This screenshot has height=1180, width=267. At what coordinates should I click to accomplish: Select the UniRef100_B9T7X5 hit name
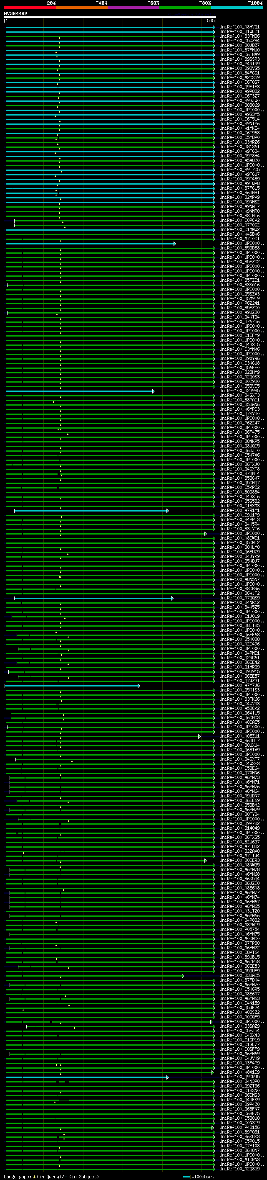click(x=239, y=170)
